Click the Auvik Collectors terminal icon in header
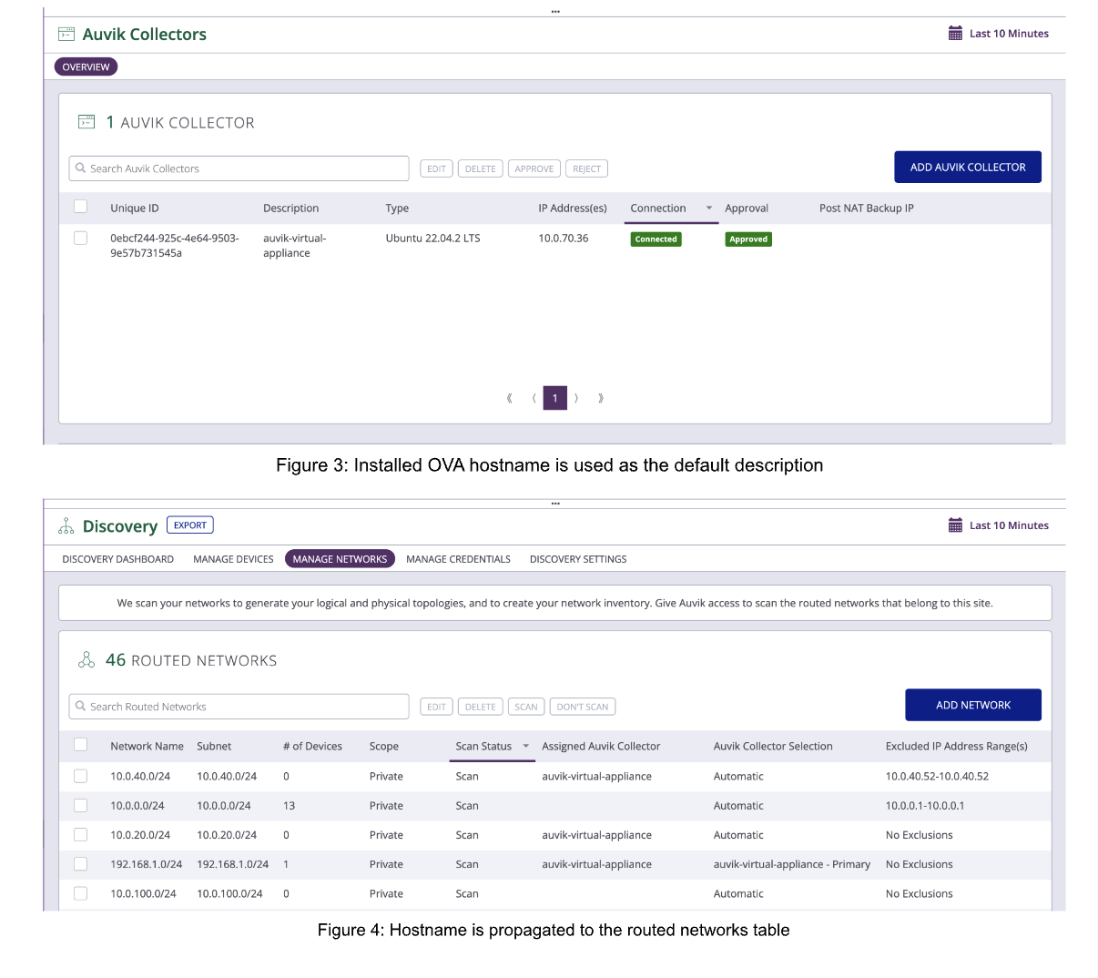Image resolution: width=1098 pixels, height=978 pixels. [66, 34]
